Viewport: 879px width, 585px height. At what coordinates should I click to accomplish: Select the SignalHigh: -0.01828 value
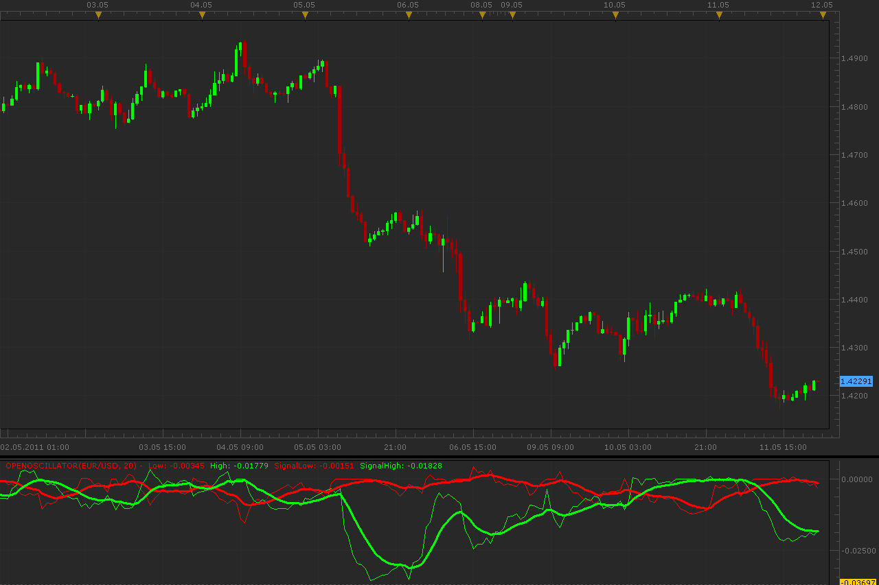(401, 466)
